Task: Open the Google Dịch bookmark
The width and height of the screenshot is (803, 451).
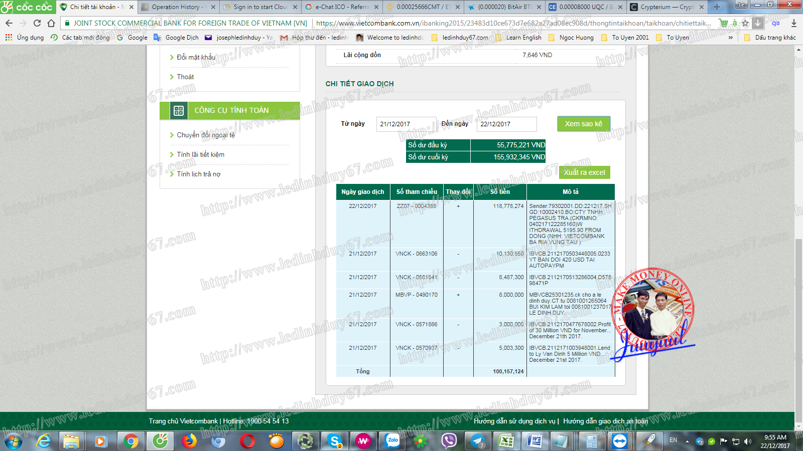Action: click(176, 38)
